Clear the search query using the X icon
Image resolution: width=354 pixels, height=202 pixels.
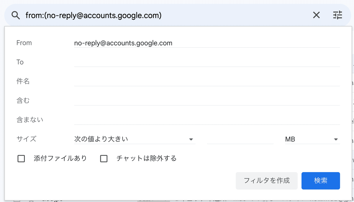click(x=316, y=15)
